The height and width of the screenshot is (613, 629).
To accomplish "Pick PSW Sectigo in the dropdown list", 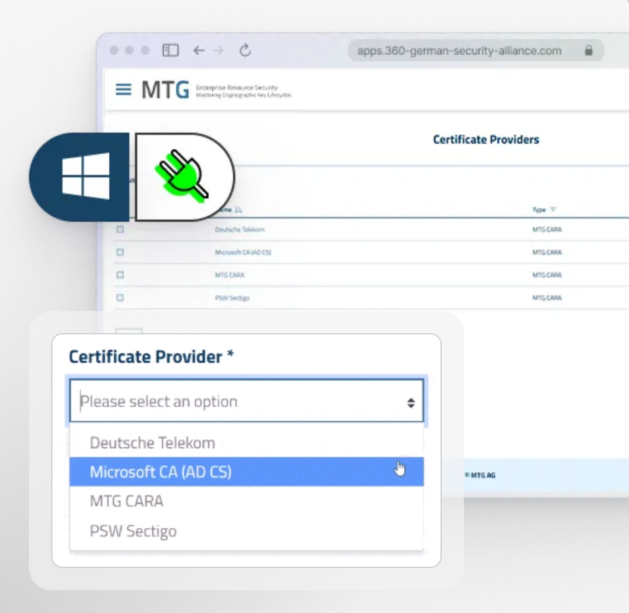I will coord(133,531).
